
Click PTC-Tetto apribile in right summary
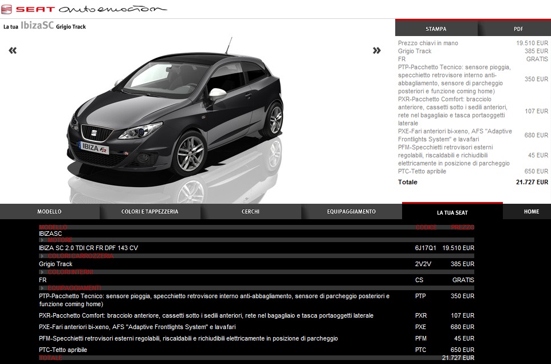pyautogui.click(x=422, y=171)
